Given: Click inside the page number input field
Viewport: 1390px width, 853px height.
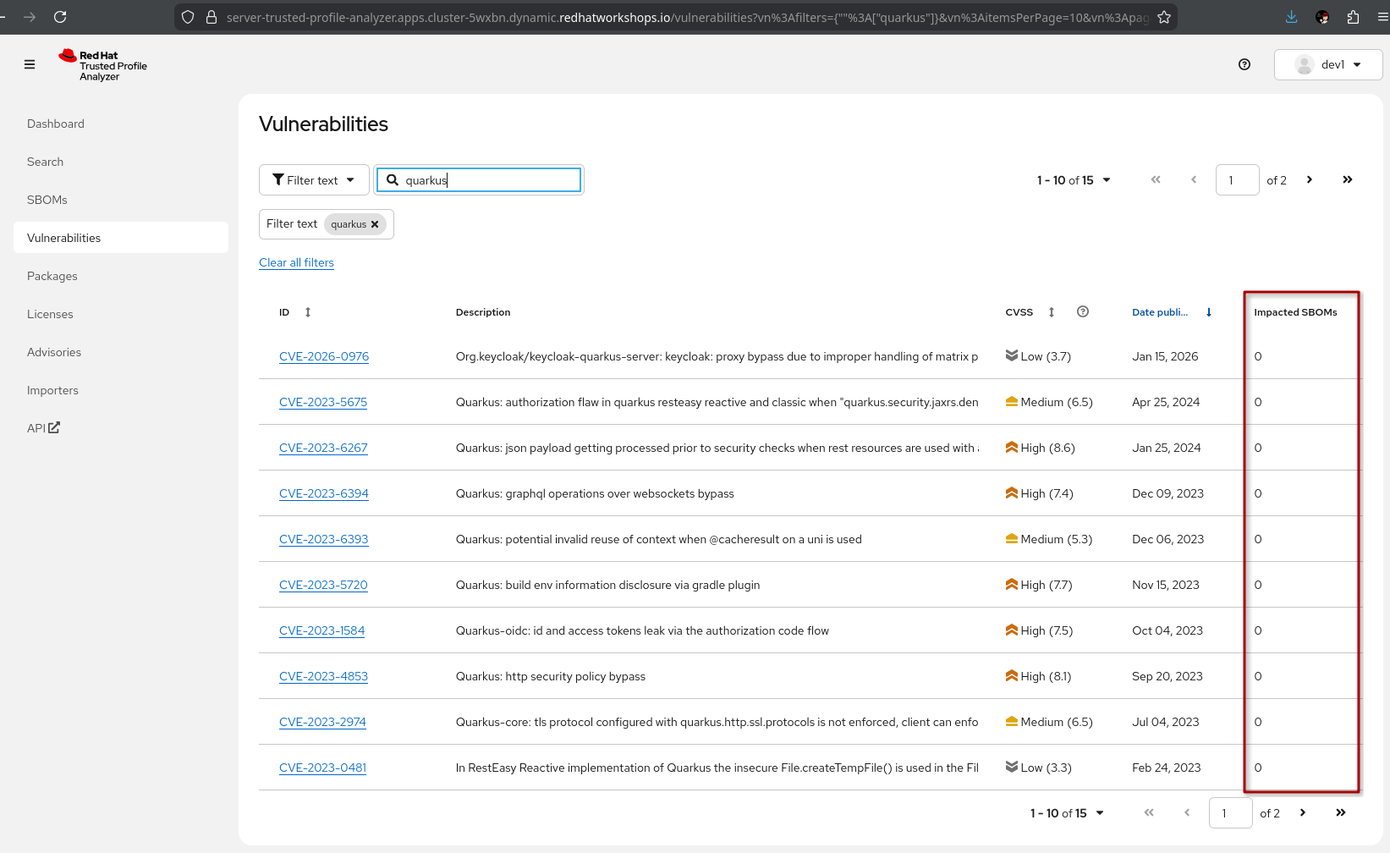Looking at the screenshot, I should tap(1237, 179).
